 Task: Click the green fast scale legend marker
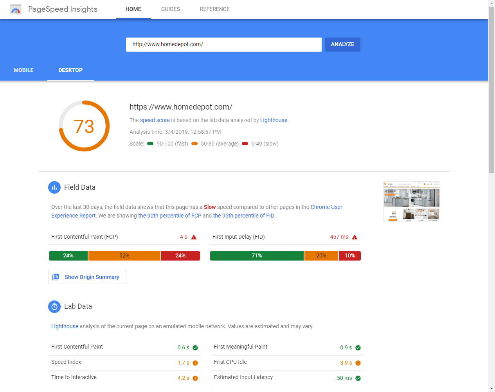click(150, 144)
